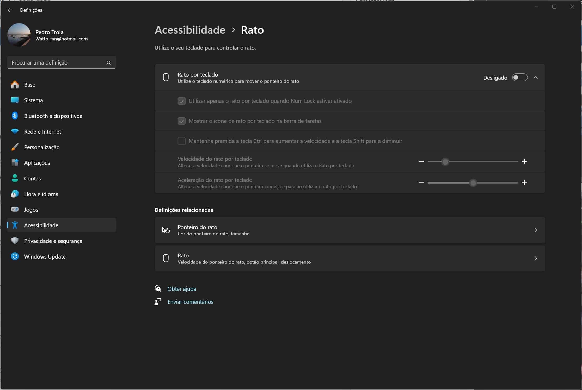
Task: Toggle the Rato por teclado switch
Action: [519, 78]
